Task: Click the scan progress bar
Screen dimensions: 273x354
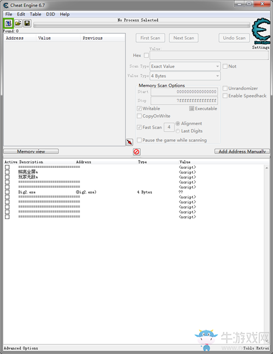Action: (142, 25)
